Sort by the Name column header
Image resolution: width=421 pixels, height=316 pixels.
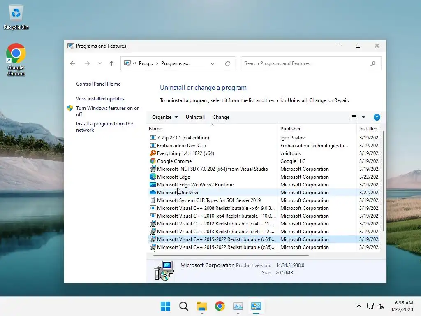(212, 129)
